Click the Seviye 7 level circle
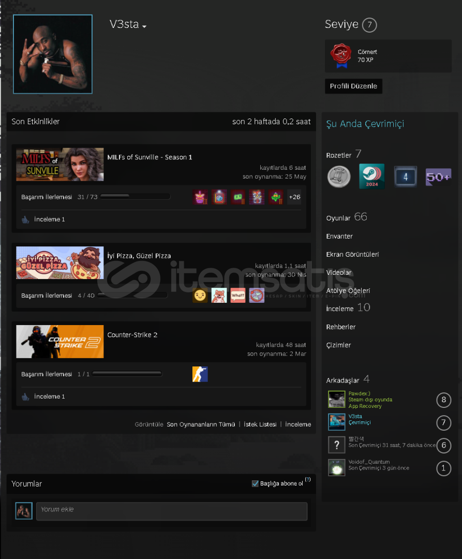462x559 pixels. tap(369, 25)
